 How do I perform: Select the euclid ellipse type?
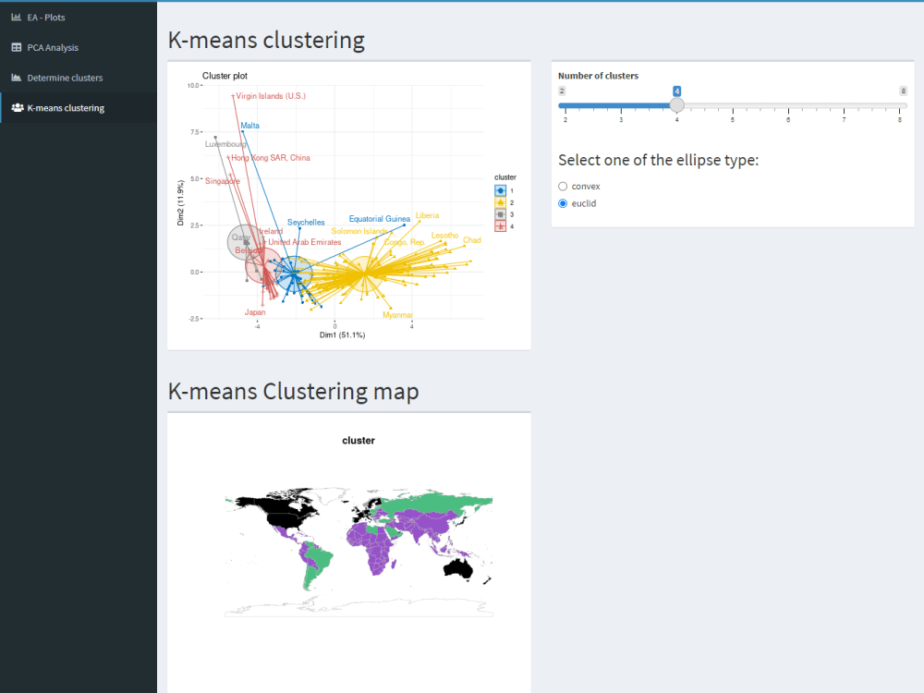point(563,203)
